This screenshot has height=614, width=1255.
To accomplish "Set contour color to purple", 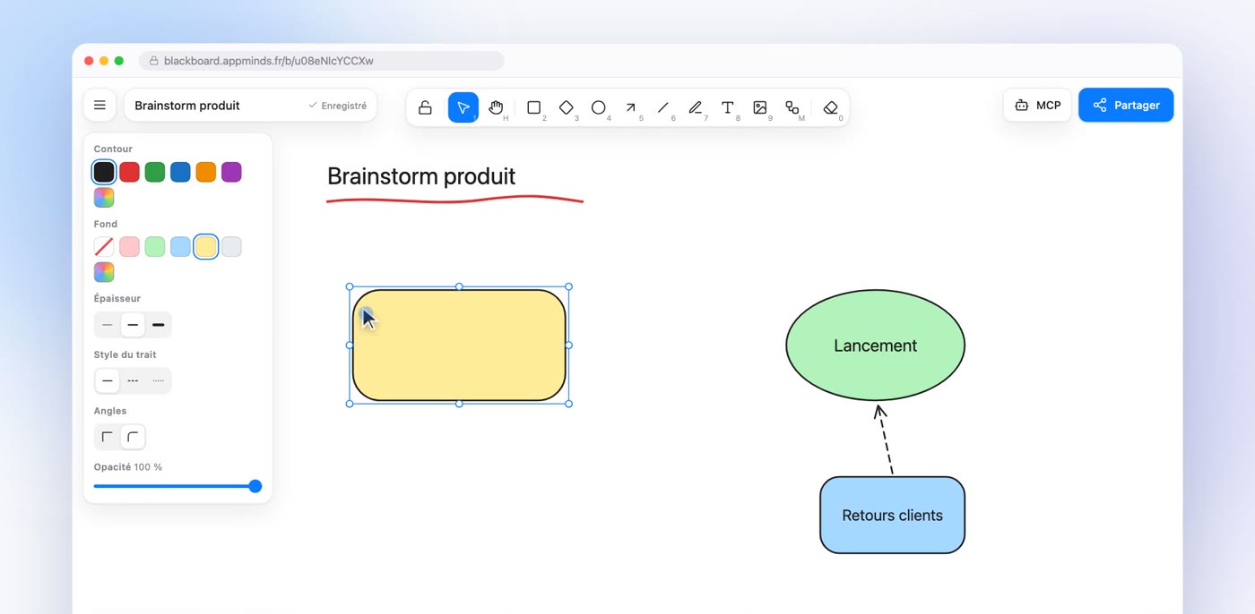I will click(231, 172).
